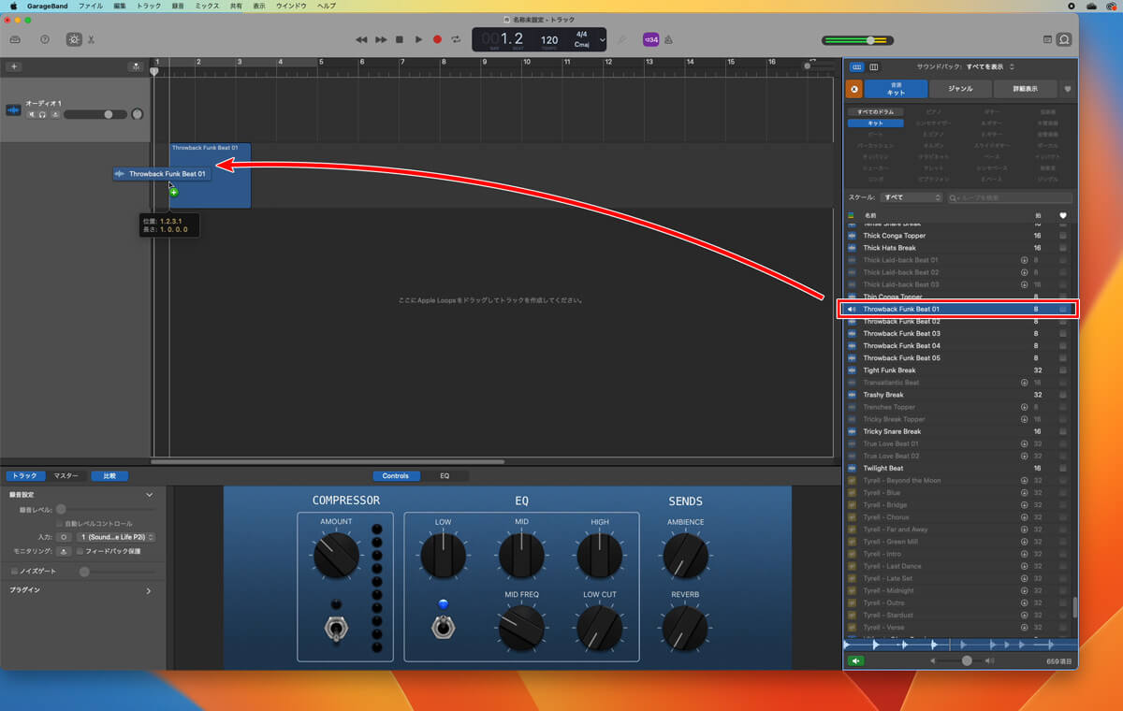The width and height of the screenshot is (1123, 711).
Task: Expand the プラグイン section
Action: coord(149,590)
